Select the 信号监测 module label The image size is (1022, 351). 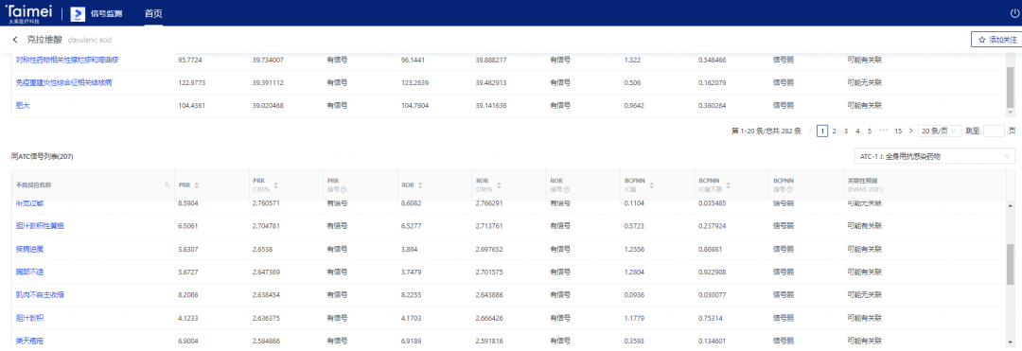[x=106, y=13]
